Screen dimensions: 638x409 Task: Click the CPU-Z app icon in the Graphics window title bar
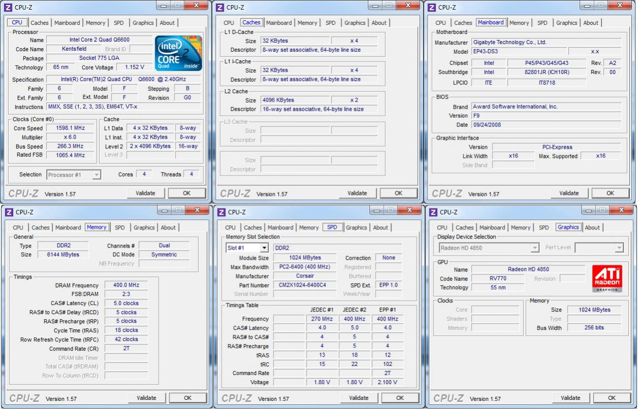point(433,212)
